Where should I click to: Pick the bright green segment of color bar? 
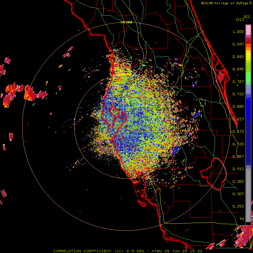(x=248, y=77)
